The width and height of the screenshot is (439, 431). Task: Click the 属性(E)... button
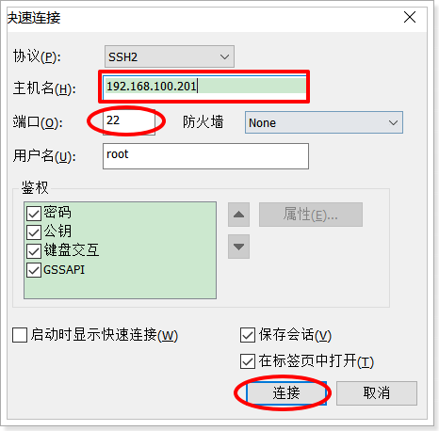311,215
